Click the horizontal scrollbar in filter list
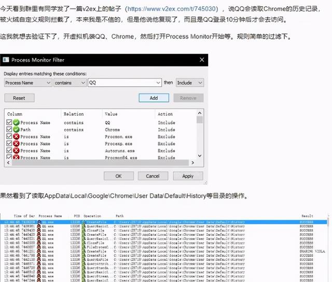The image size is (332, 282). tap(100, 163)
